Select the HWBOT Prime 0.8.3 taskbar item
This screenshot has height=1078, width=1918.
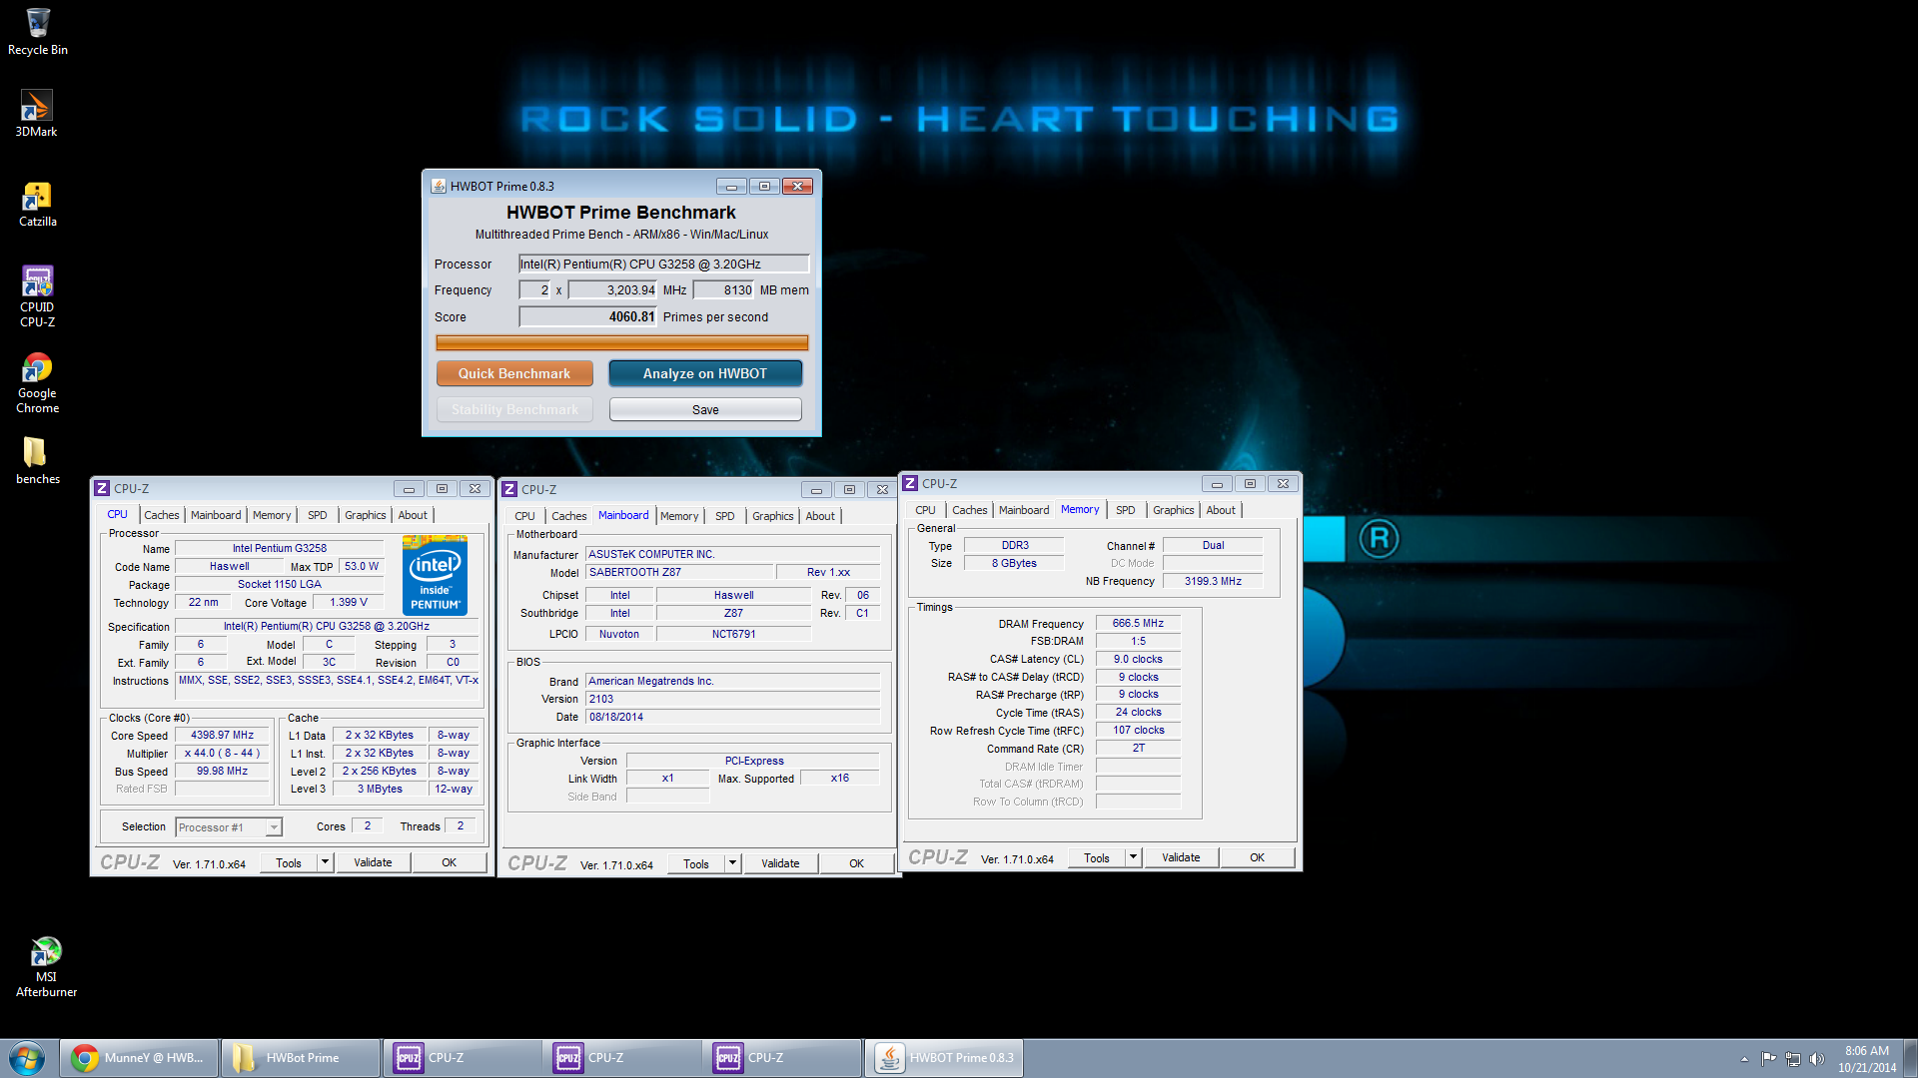(944, 1058)
